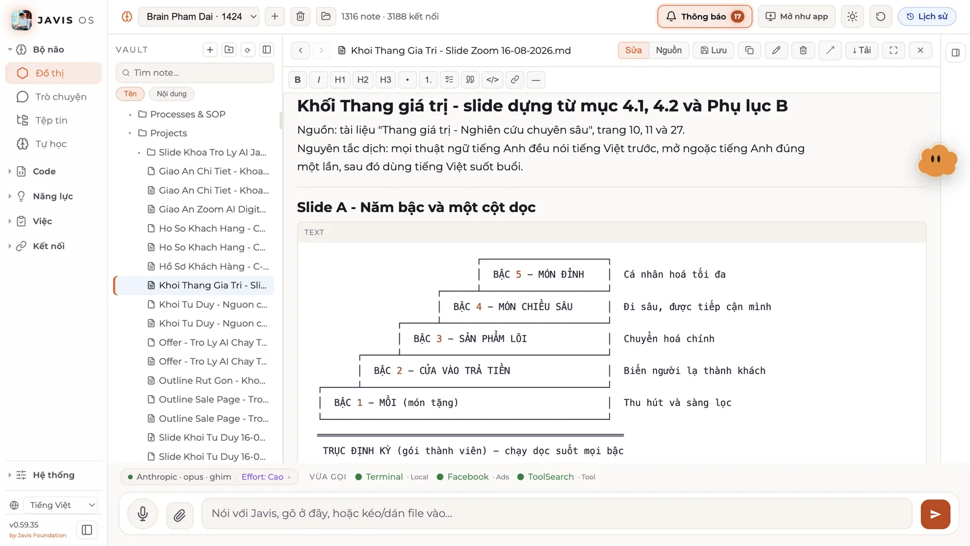This screenshot has width=970, height=546.
Task: Toggle the light/dark theme sun icon
Action: pos(852,16)
